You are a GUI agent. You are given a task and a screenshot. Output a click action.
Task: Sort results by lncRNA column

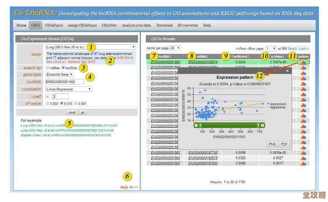(165, 56)
